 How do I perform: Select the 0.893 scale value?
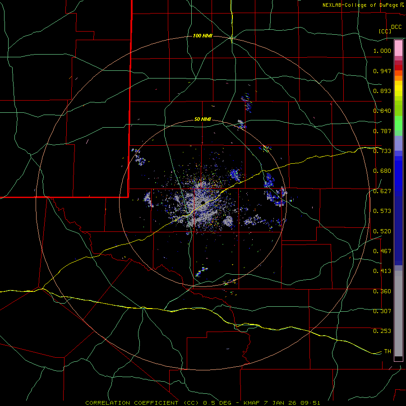tap(382, 91)
